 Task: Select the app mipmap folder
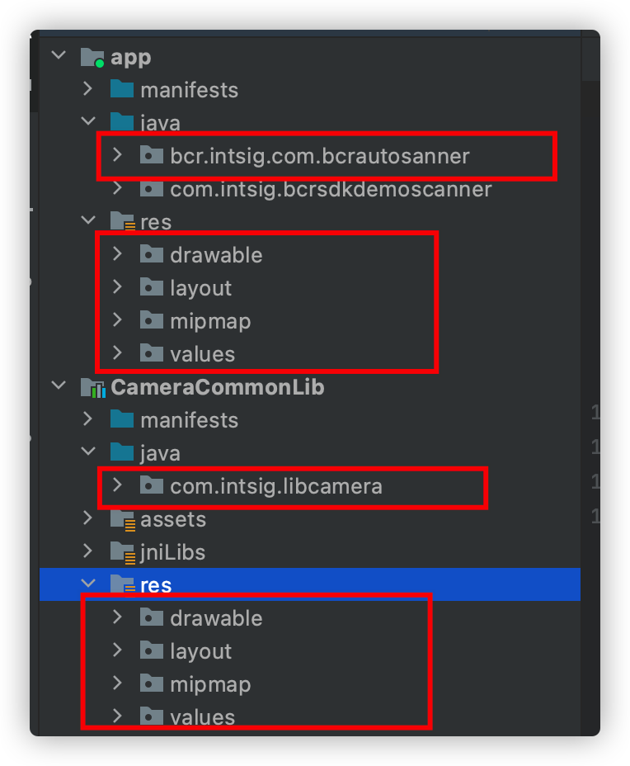click(210, 321)
